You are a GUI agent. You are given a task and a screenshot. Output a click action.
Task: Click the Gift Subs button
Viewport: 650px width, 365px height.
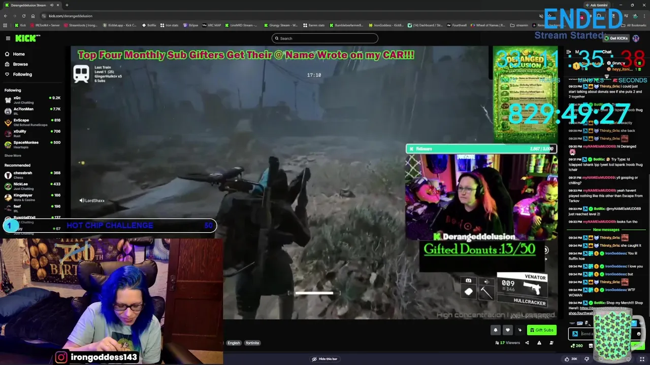click(541, 330)
